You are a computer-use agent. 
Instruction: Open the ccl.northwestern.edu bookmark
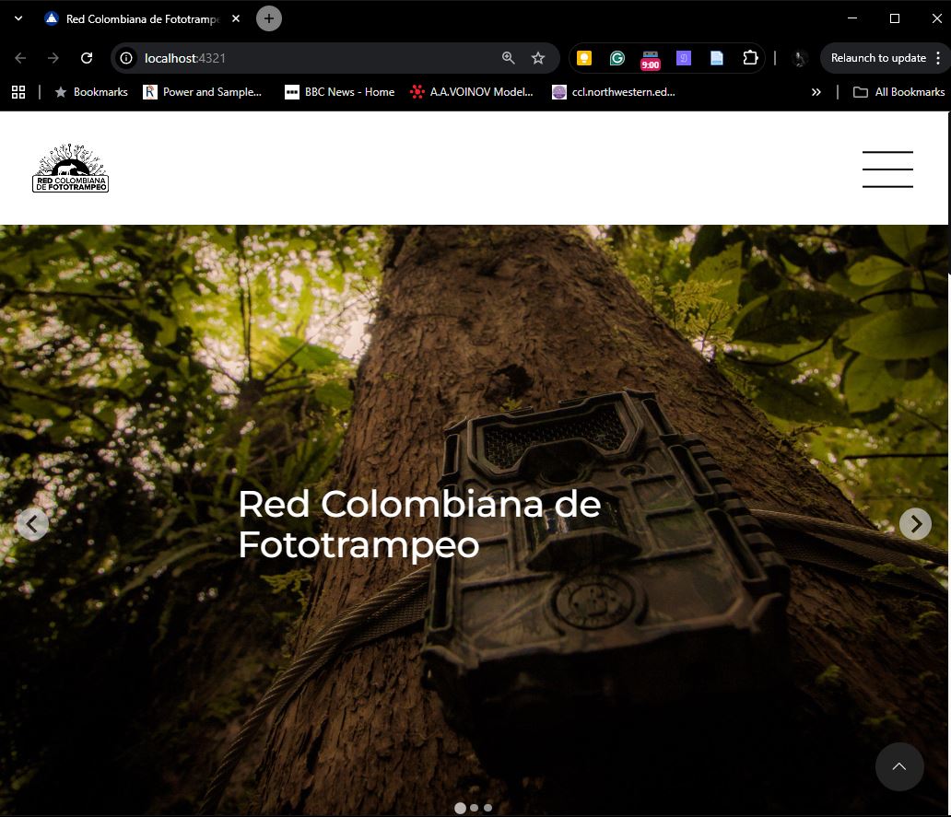[614, 92]
